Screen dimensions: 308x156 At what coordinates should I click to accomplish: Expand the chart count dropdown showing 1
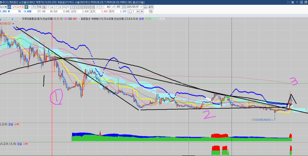(138, 12)
